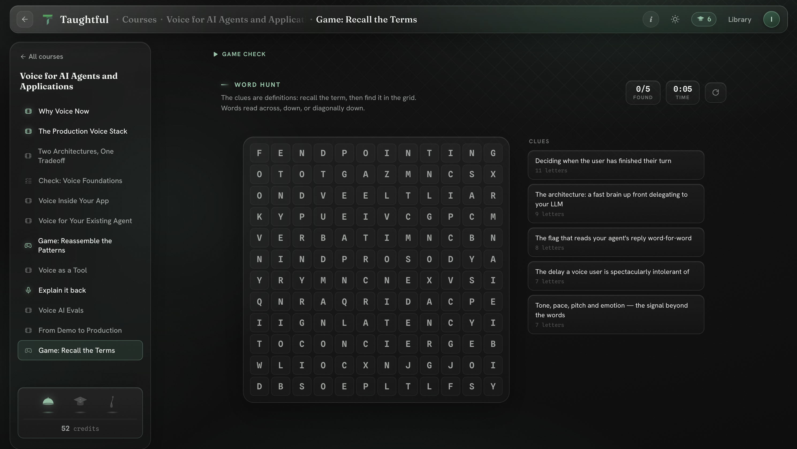Screen dimensions: 797x449
Task: Click the Taughtful green logo icon
Action: tap(48, 20)
